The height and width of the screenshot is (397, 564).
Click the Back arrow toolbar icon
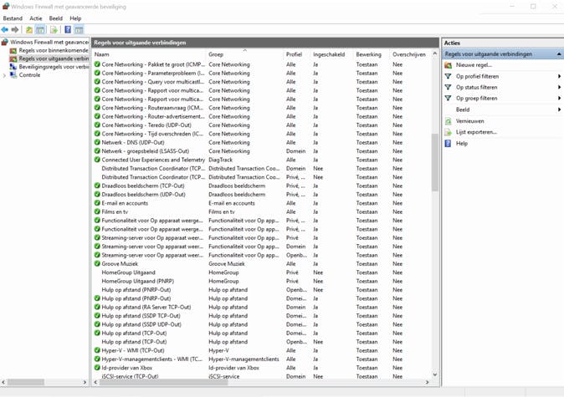pyautogui.click(x=5, y=30)
